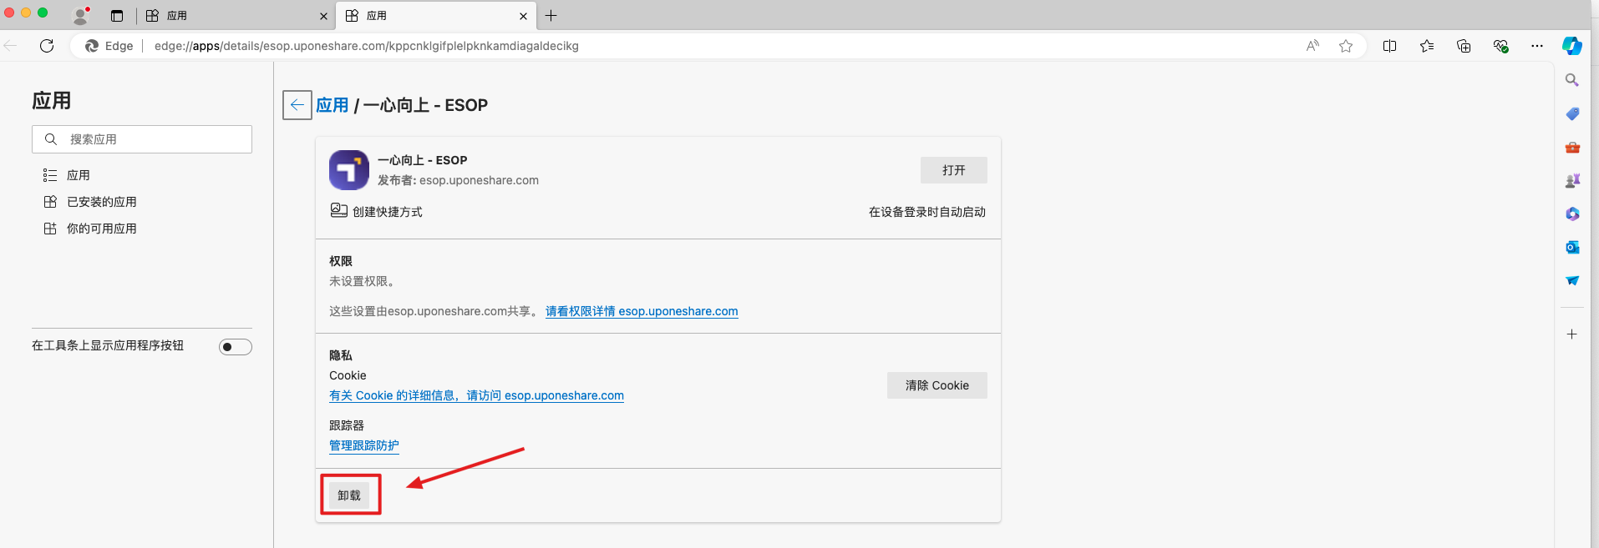The height and width of the screenshot is (548, 1599).
Task: Open a new tab with plus button
Action: coord(551,16)
